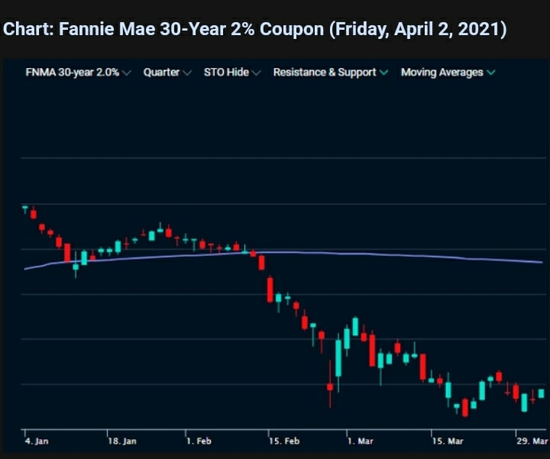Image resolution: width=550 pixels, height=459 pixels.
Task: Click the 1. Feb date on x-axis
Action: click(199, 441)
